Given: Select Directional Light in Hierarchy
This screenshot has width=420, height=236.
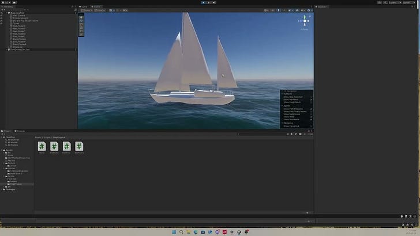Looking at the screenshot, I should pyautogui.click(x=20, y=18).
